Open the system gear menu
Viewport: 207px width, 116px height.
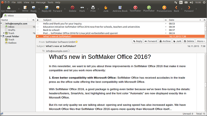click(204, 2)
